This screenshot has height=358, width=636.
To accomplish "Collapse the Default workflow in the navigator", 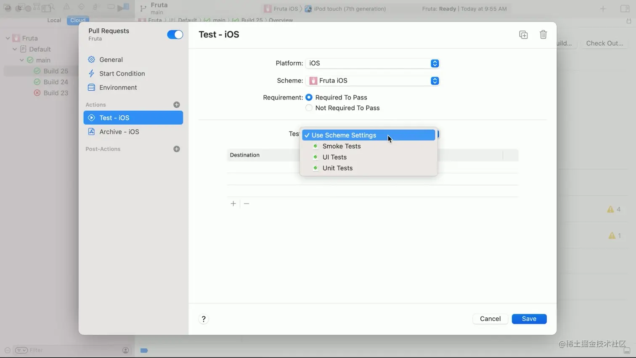I will pos(15,49).
